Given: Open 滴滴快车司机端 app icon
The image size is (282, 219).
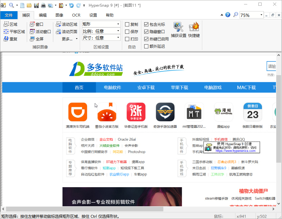Looking at the screenshot, I should [x=78, y=112].
